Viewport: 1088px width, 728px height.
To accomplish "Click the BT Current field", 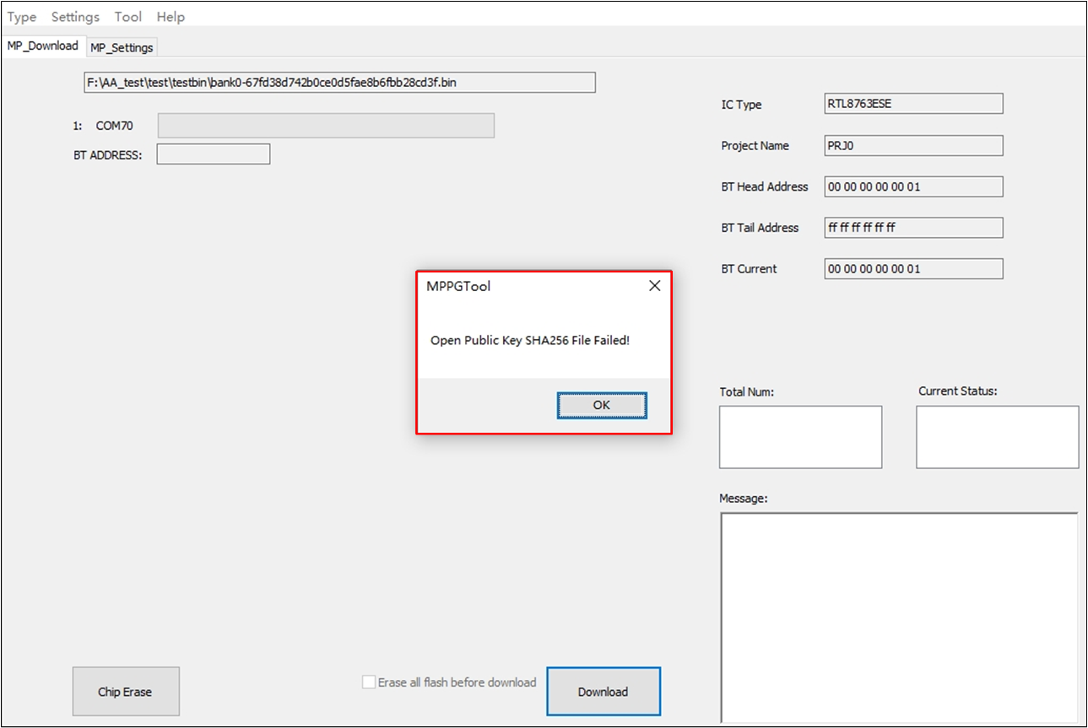I will (x=913, y=268).
